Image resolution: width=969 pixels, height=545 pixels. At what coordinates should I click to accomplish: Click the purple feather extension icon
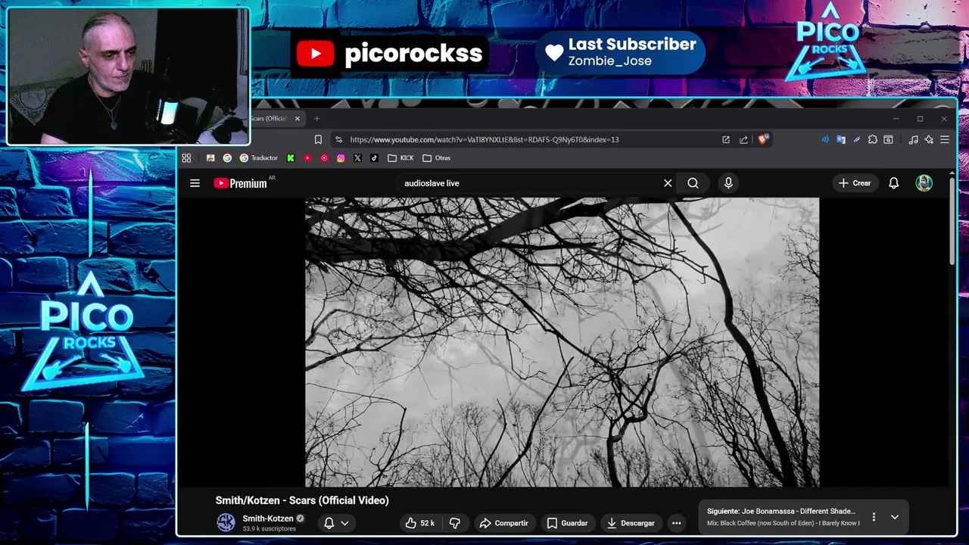pyautogui.click(x=856, y=139)
